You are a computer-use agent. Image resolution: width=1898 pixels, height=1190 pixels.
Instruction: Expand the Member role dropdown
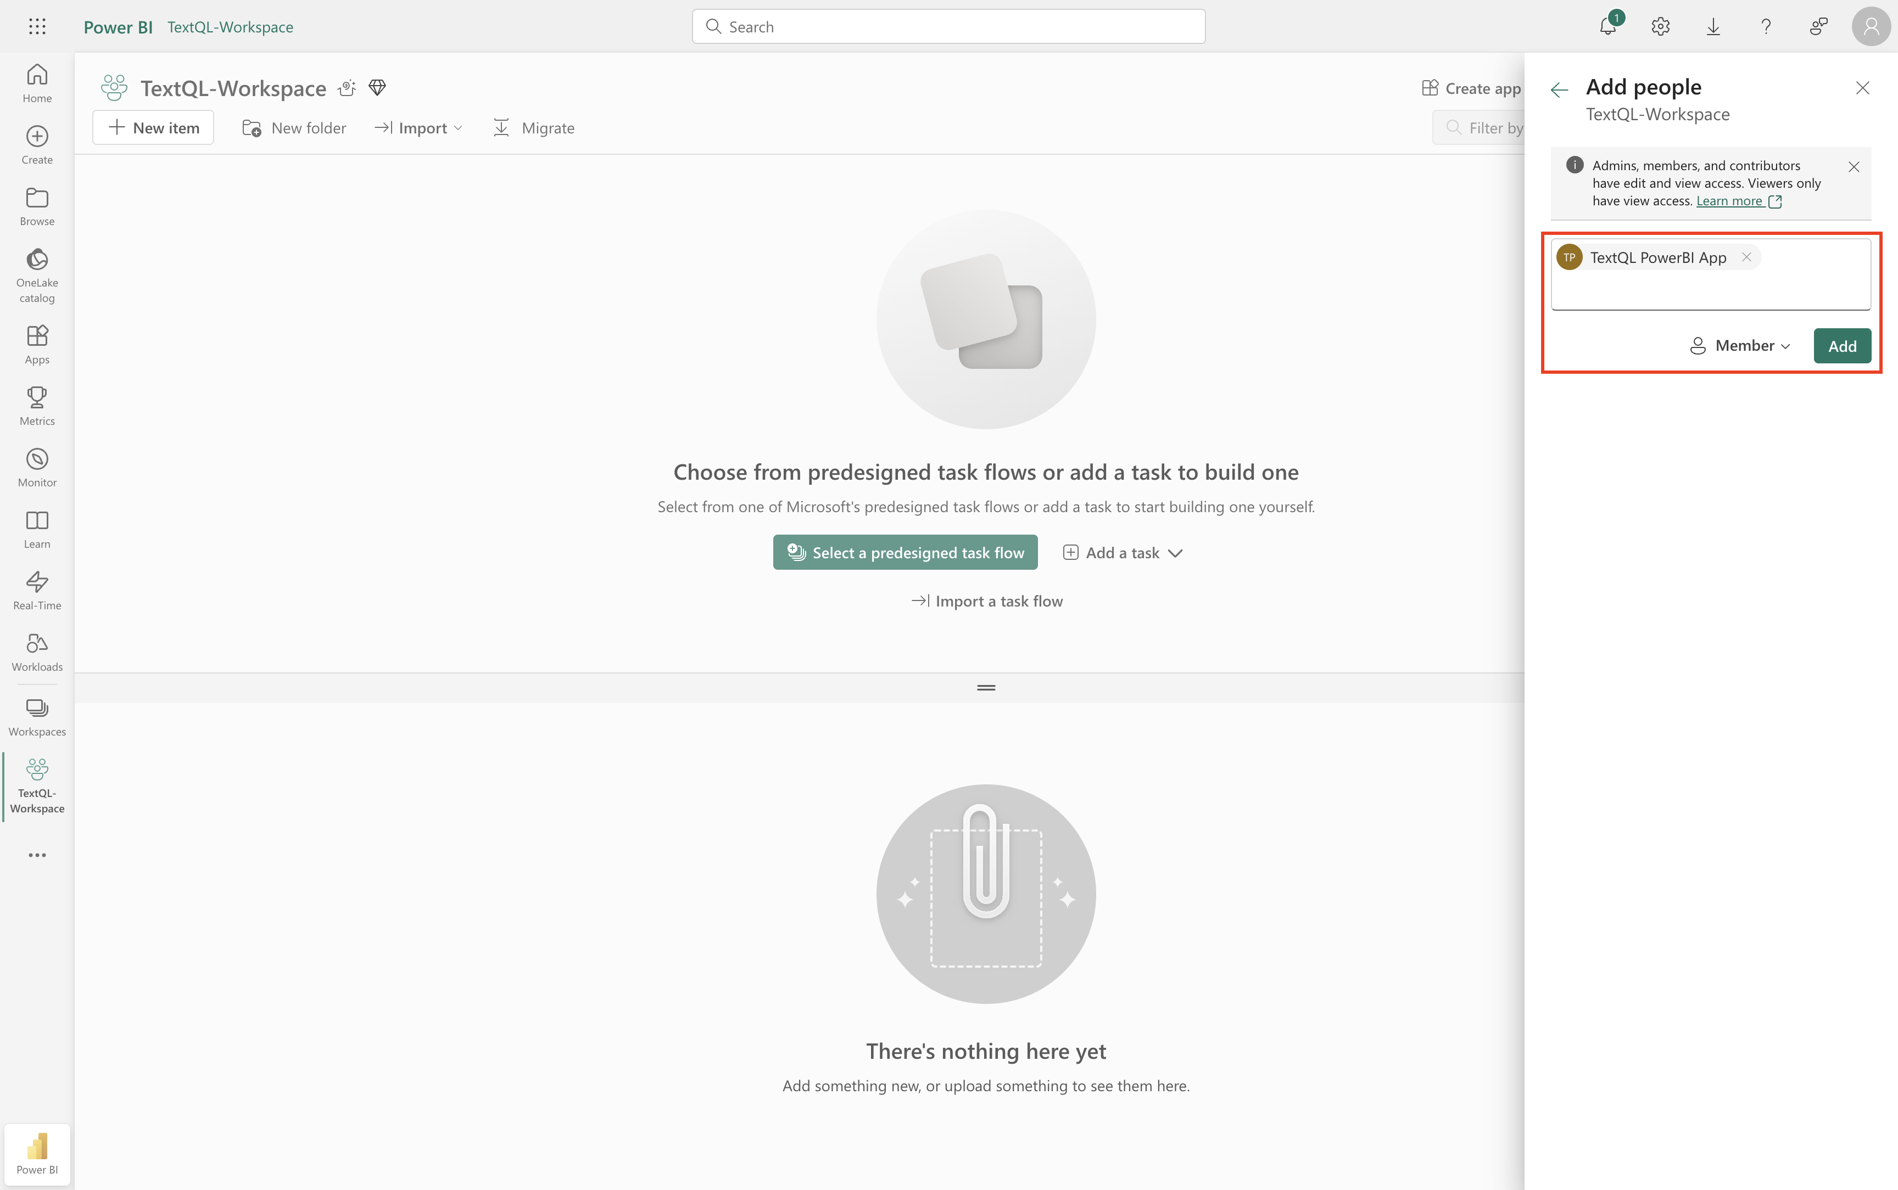pyautogui.click(x=1741, y=346)
